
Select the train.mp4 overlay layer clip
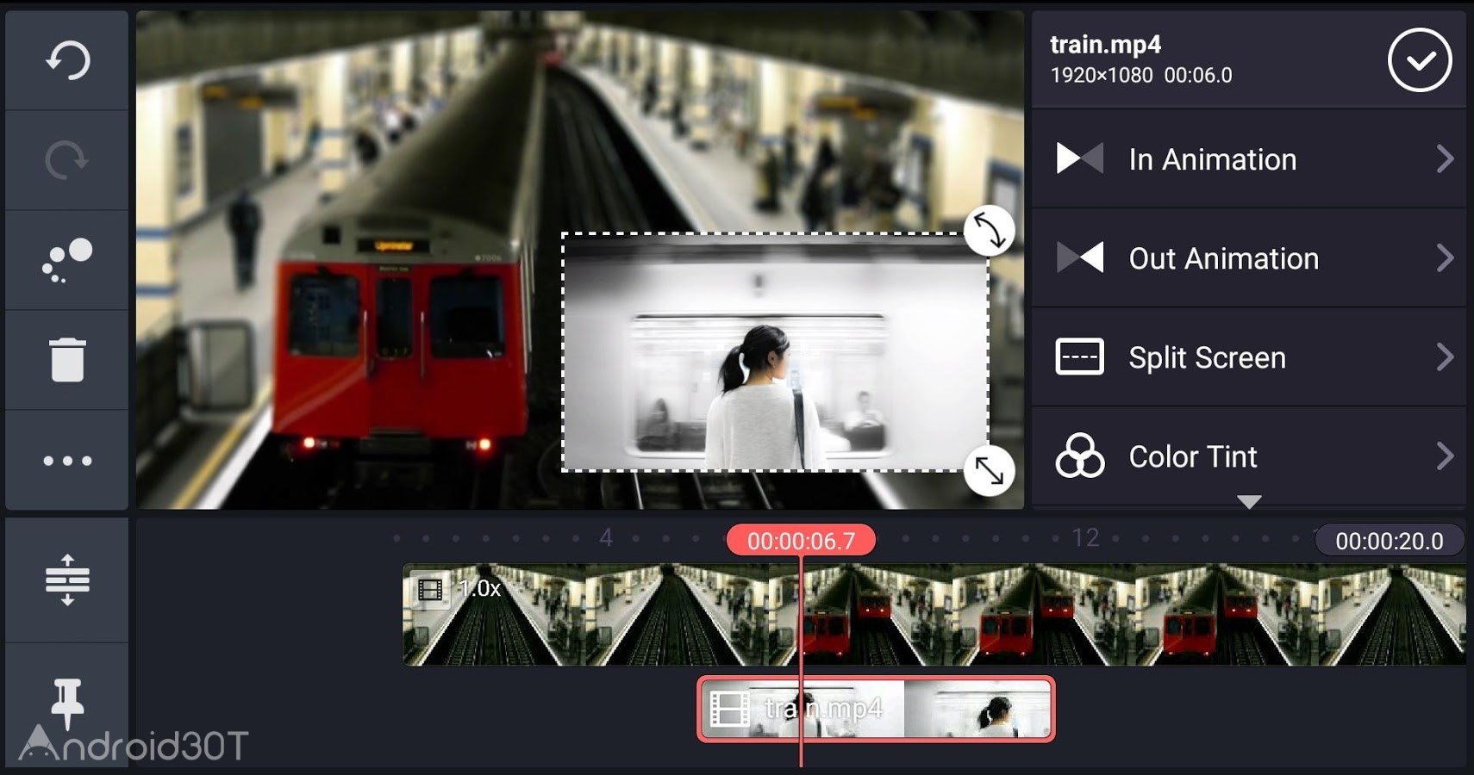coord(876,710)
